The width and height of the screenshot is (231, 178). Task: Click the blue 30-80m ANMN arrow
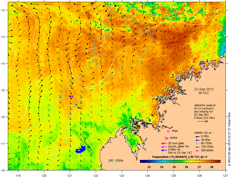[x=197, y=140]
